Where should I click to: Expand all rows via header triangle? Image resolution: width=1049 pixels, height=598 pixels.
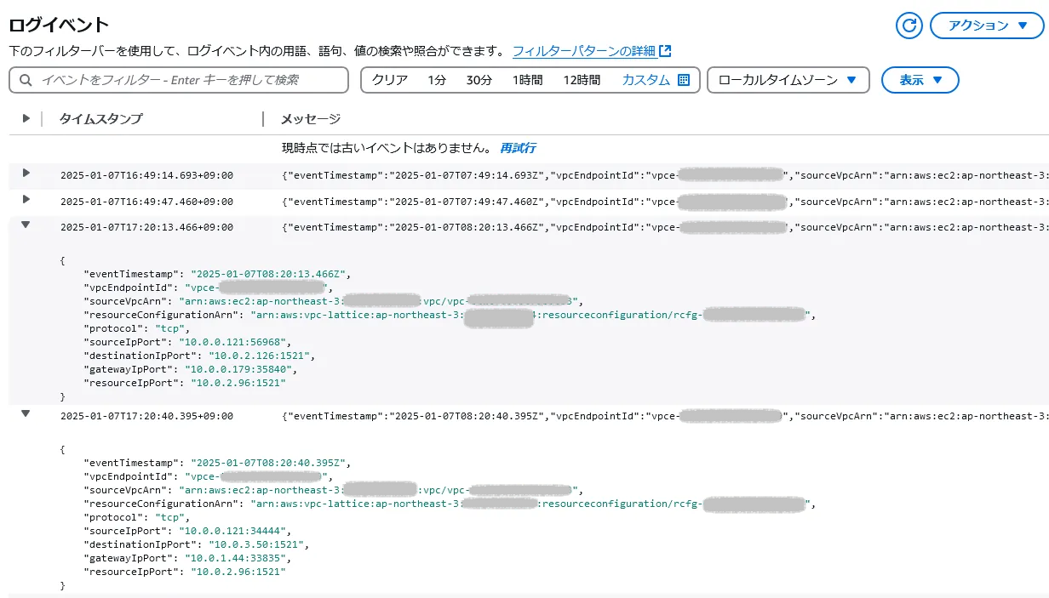[x=26, y=118]
